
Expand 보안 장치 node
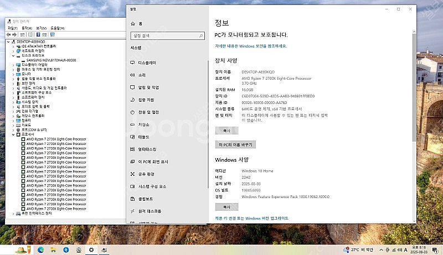pos(13,84)
